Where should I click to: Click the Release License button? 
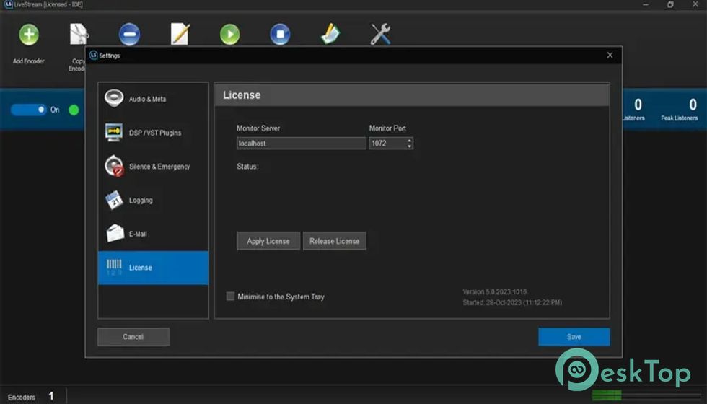[x=335, y=241]
